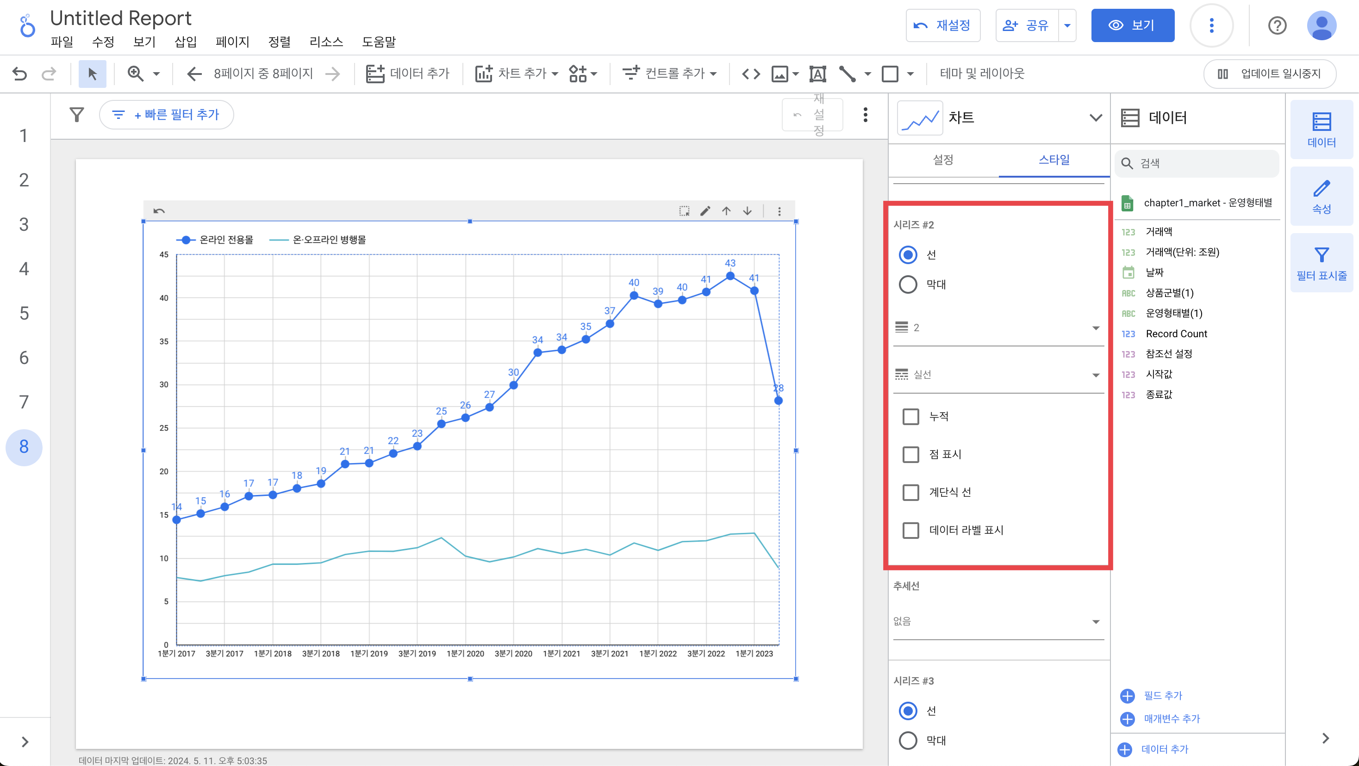Toggle the 누적 cumulative checkbox
The image size is (1359, 766).
910,416
